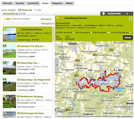Click the 666 Ergebnisse count
This screenshot has width=134, height=119.
tap(47, 24)
